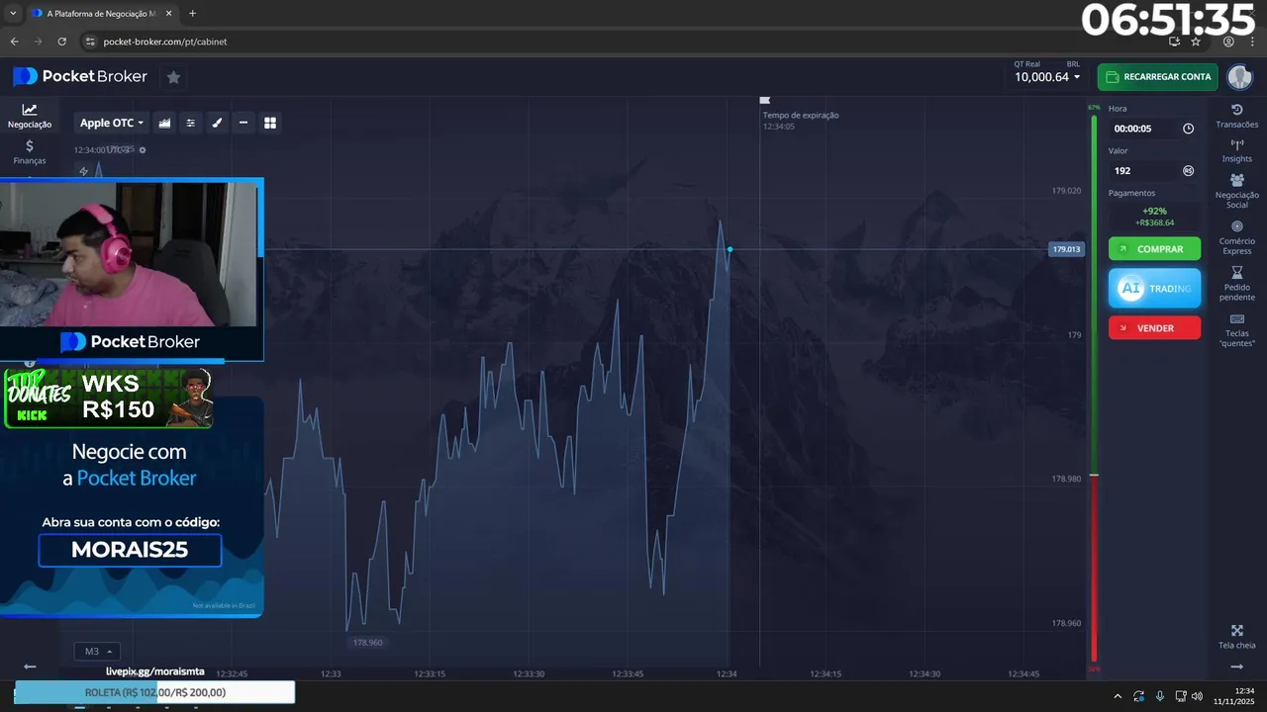The image size is (1267, 712).
Task: Reload the browser page
Action: pos(62,42)
